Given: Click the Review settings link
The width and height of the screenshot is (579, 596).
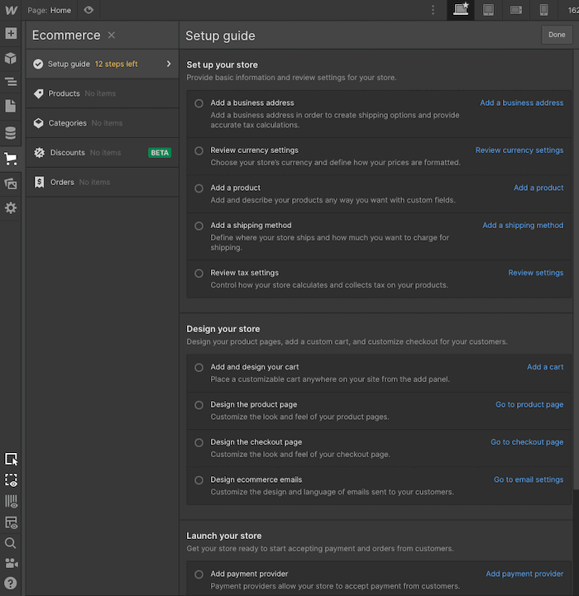Looking at the screenshot, I should pyautogui.click(x=536, y=273).
